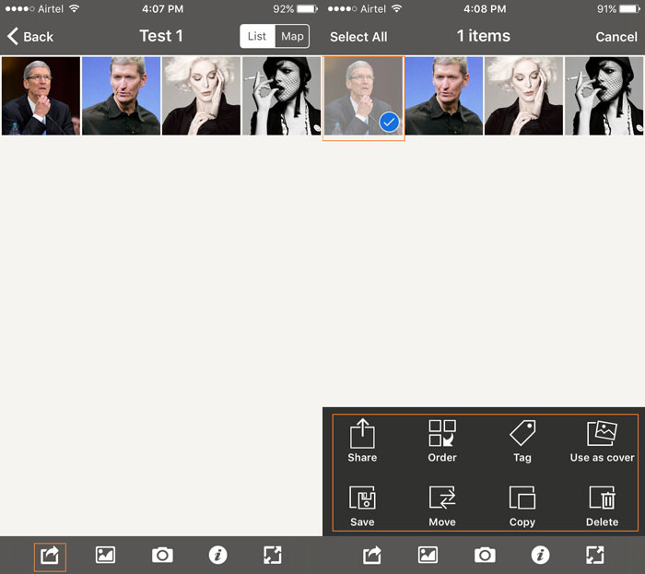
Task: Tap the Move icon in the action panel
Action: [442, 505]
